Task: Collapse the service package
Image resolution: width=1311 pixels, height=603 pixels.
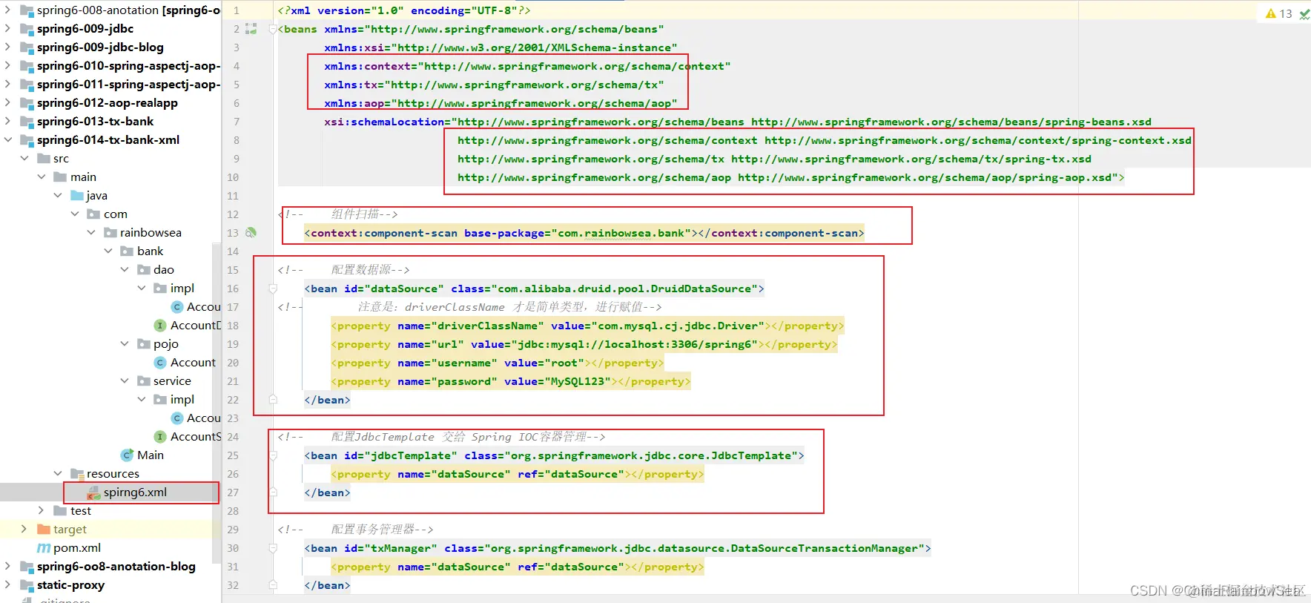Action: 125,380
